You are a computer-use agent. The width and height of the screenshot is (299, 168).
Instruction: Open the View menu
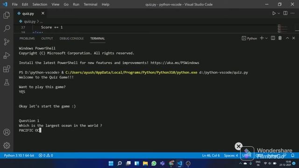click(x=55, y=4)
